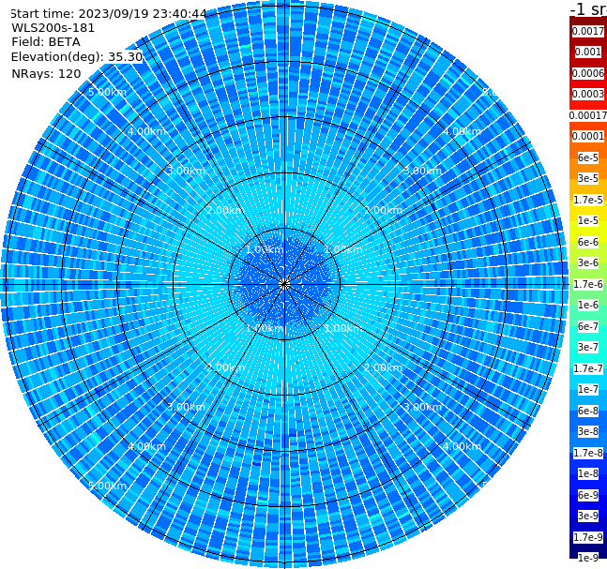Screen dimensions: 607x569
Task: Click the upper-left 2.00km range ring label
Action: (x=225, y=210)
